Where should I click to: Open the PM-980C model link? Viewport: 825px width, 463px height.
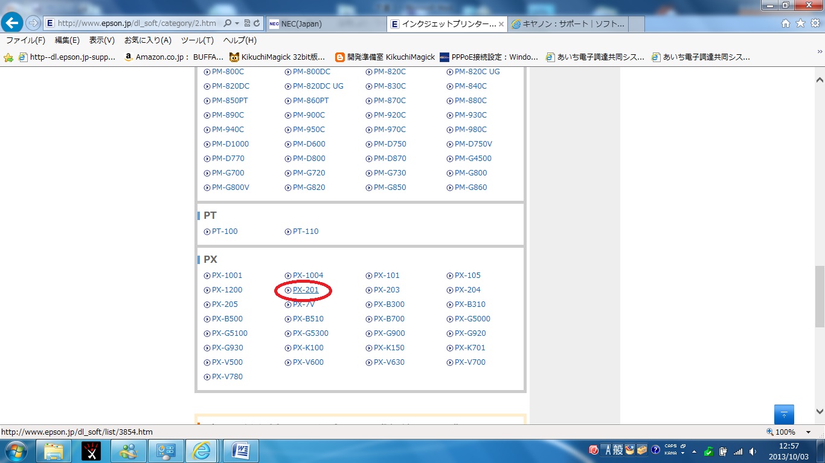(470, 130)
